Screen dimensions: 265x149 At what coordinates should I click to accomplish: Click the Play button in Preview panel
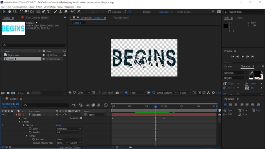(243, 57)
